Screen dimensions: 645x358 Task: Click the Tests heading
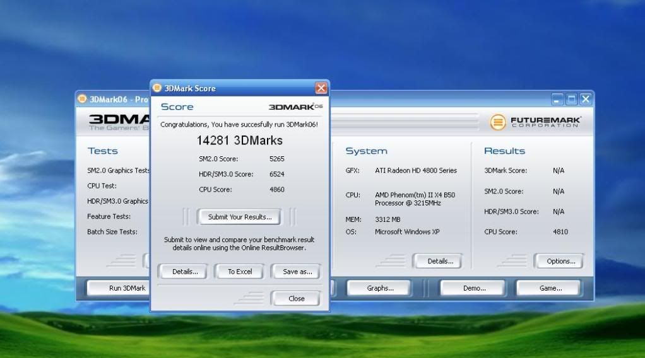[x=102, y=151]
